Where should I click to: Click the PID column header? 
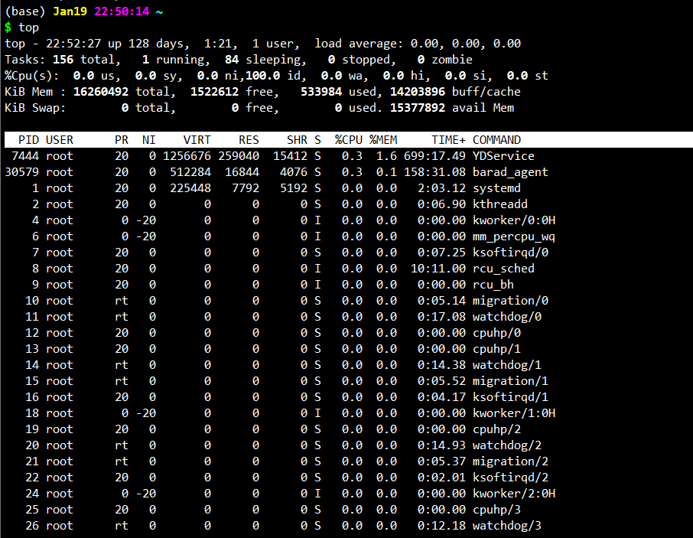29,140
